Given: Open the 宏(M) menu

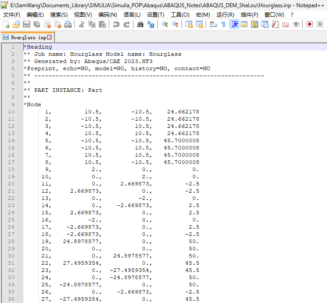Looking at the screenshot, I should coord(203,15).
